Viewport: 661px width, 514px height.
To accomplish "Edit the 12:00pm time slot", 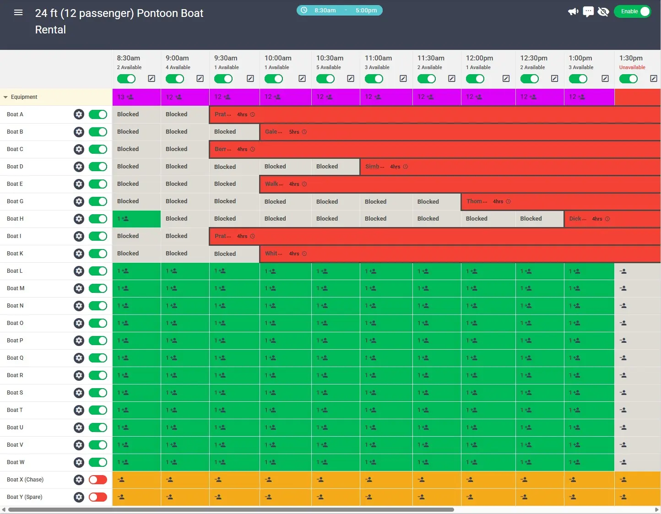I will coord(506,79).
